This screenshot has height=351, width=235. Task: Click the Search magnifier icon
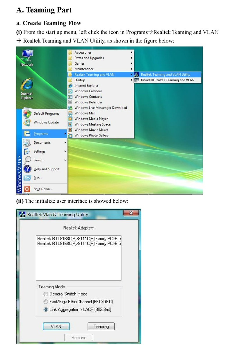(27, 160)
